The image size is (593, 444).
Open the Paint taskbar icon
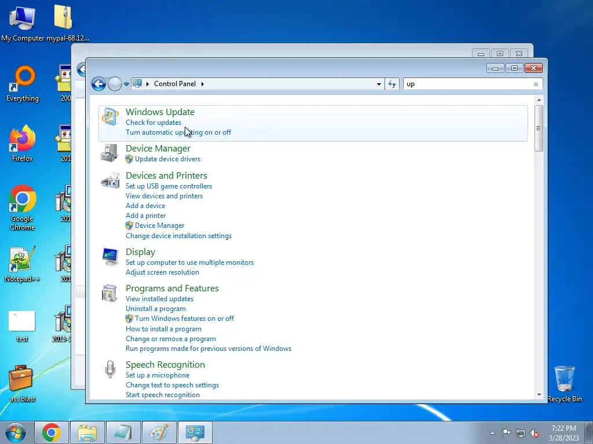click(x=159, y=432)
